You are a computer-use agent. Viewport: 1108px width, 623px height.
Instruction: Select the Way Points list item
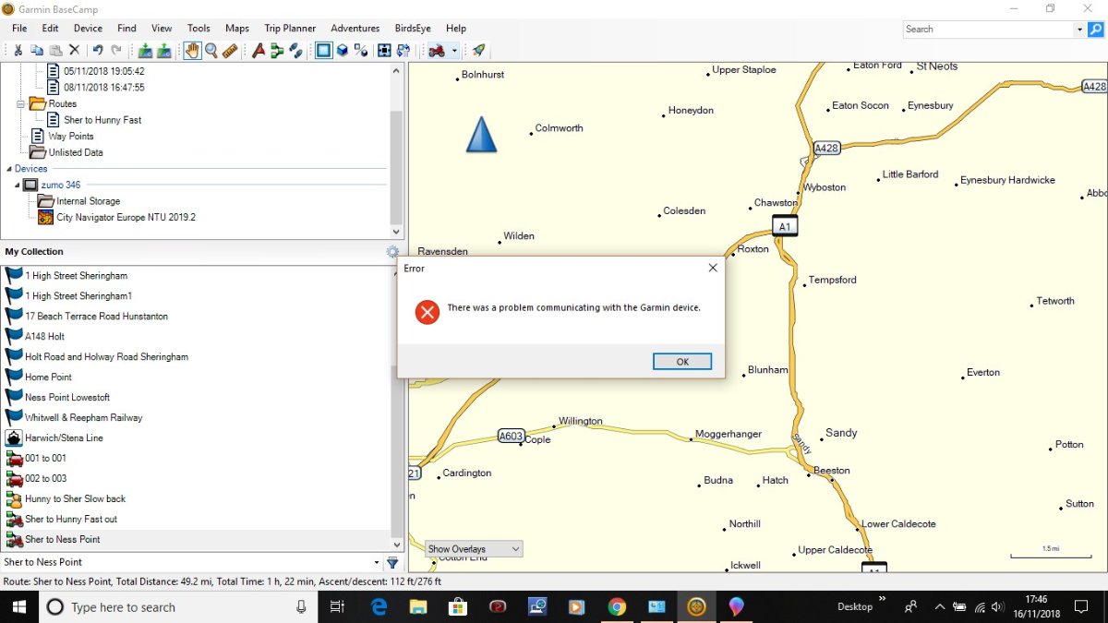click(x=71, y=136)
